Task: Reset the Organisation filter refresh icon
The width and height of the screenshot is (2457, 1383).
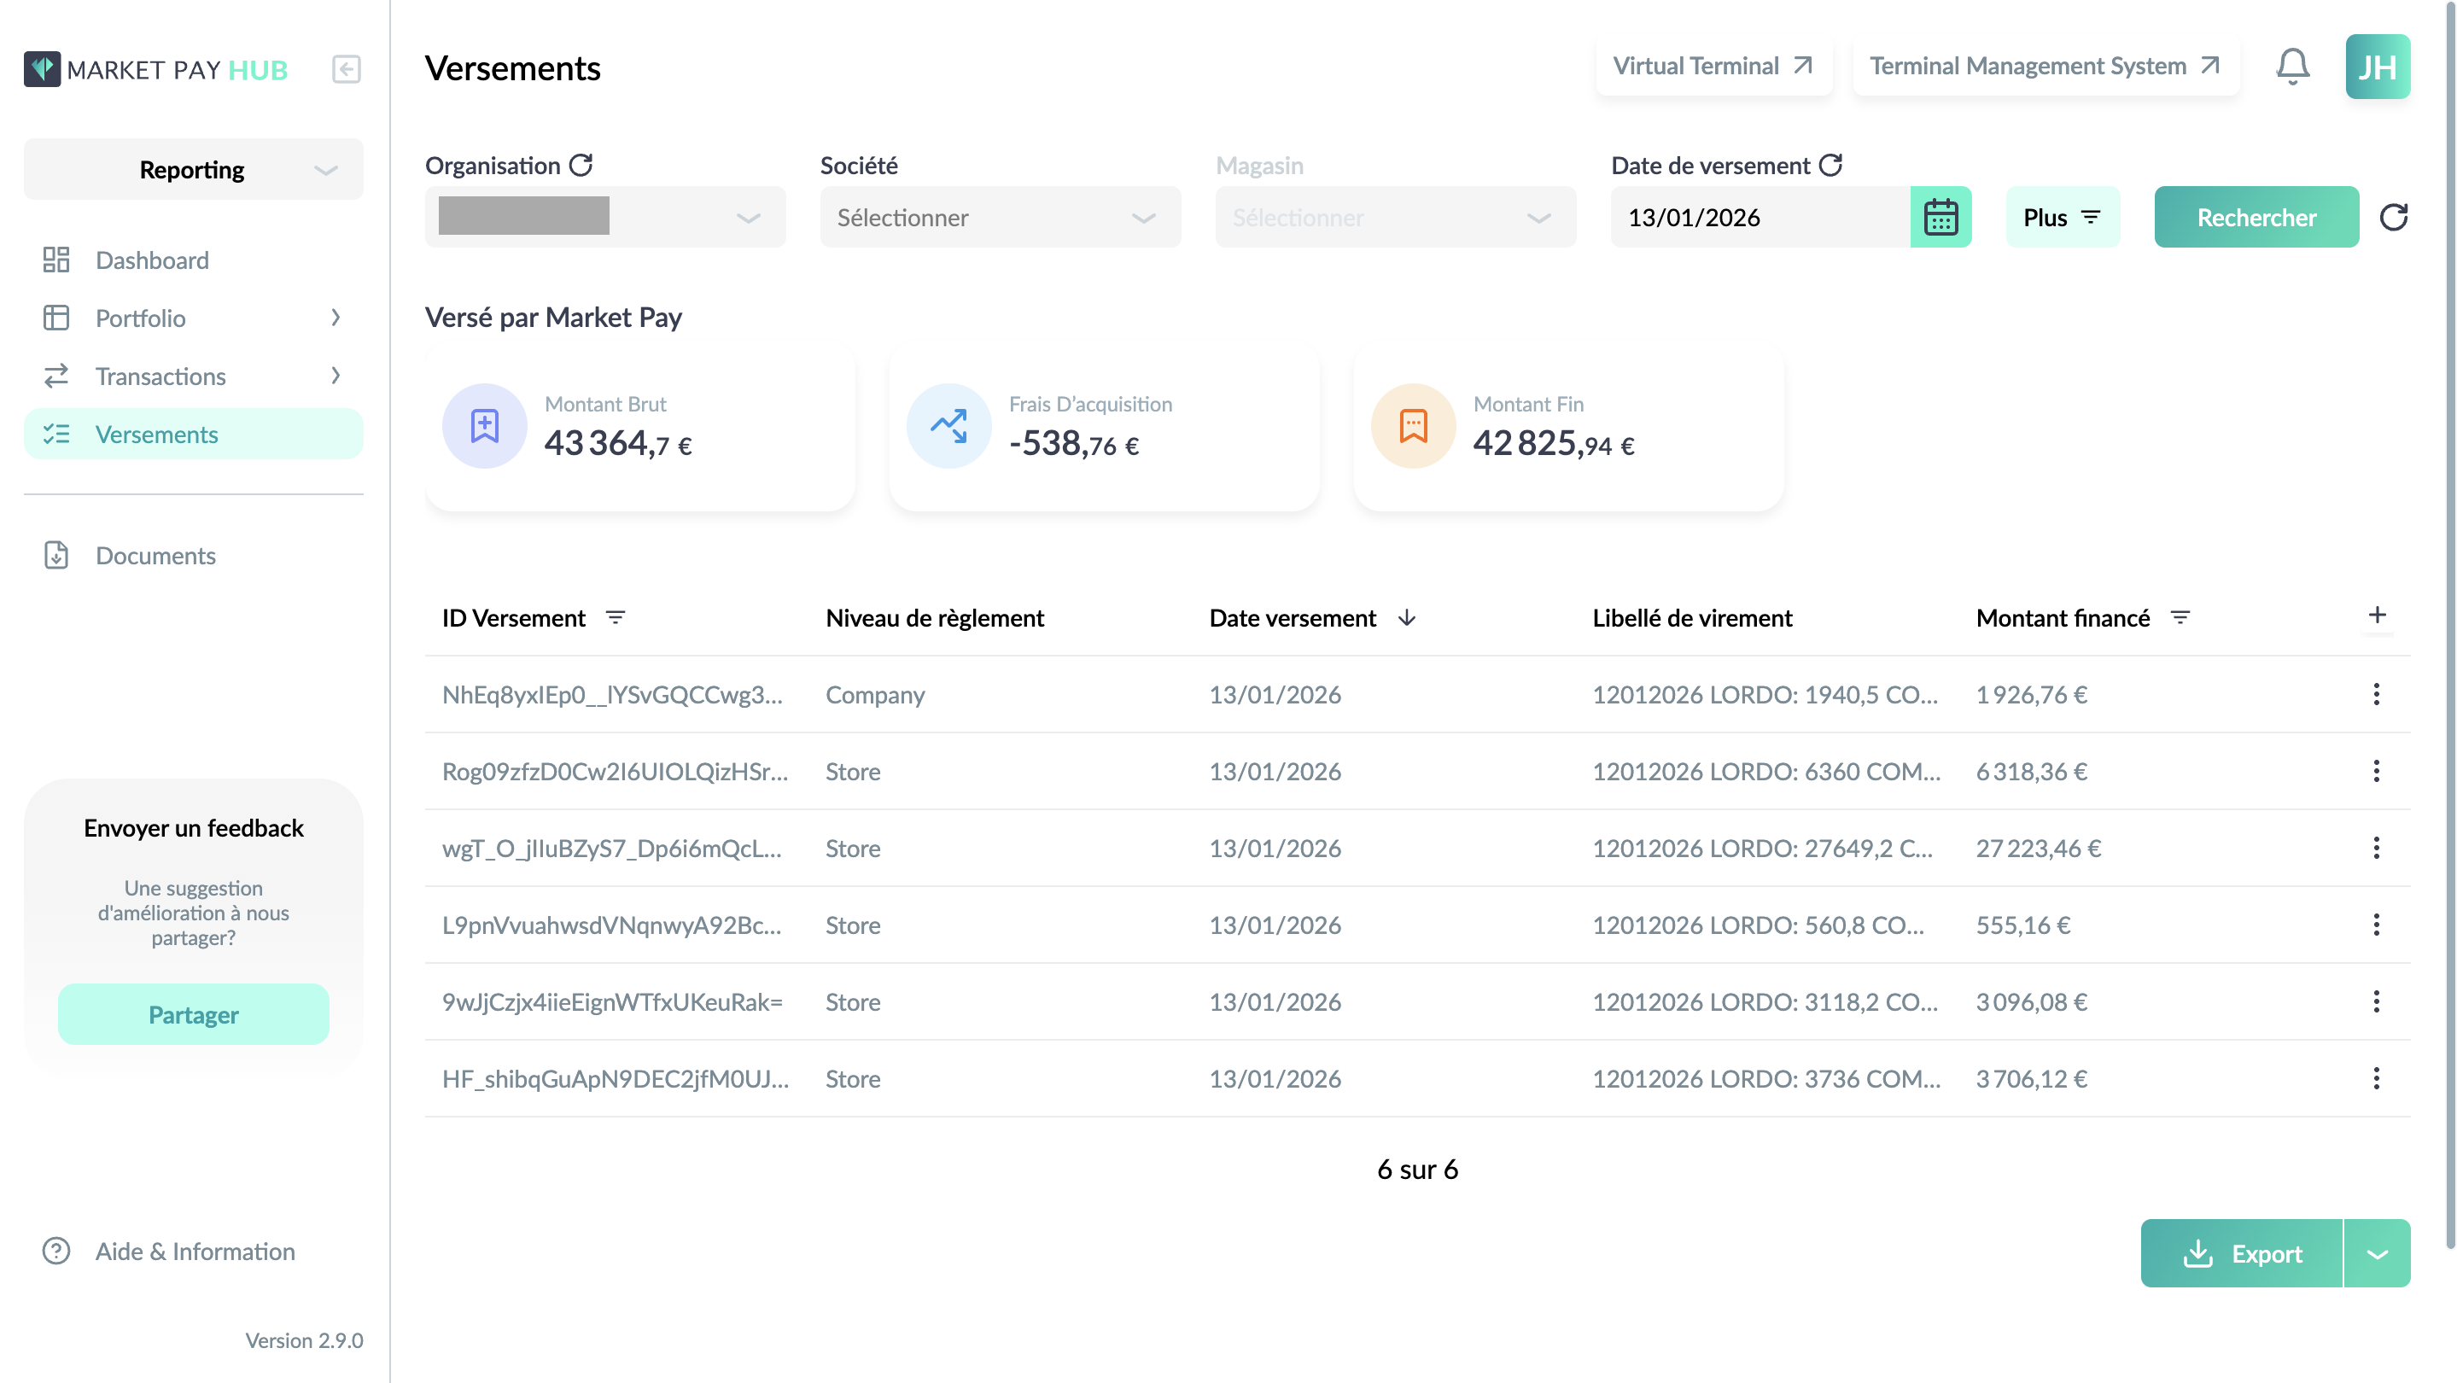Action: click(x=581, y=165)
